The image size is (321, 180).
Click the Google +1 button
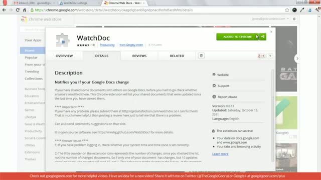click(261, 55)
